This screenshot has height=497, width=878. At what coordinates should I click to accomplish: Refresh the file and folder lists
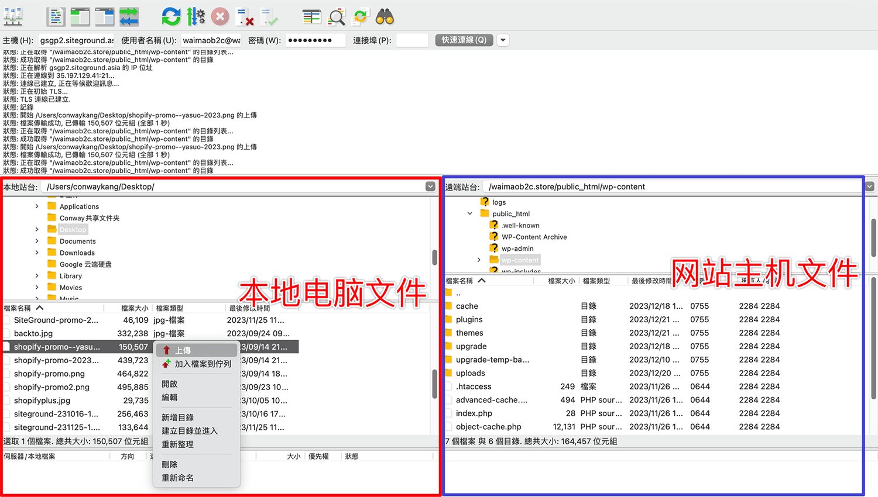tap(171, 16)
